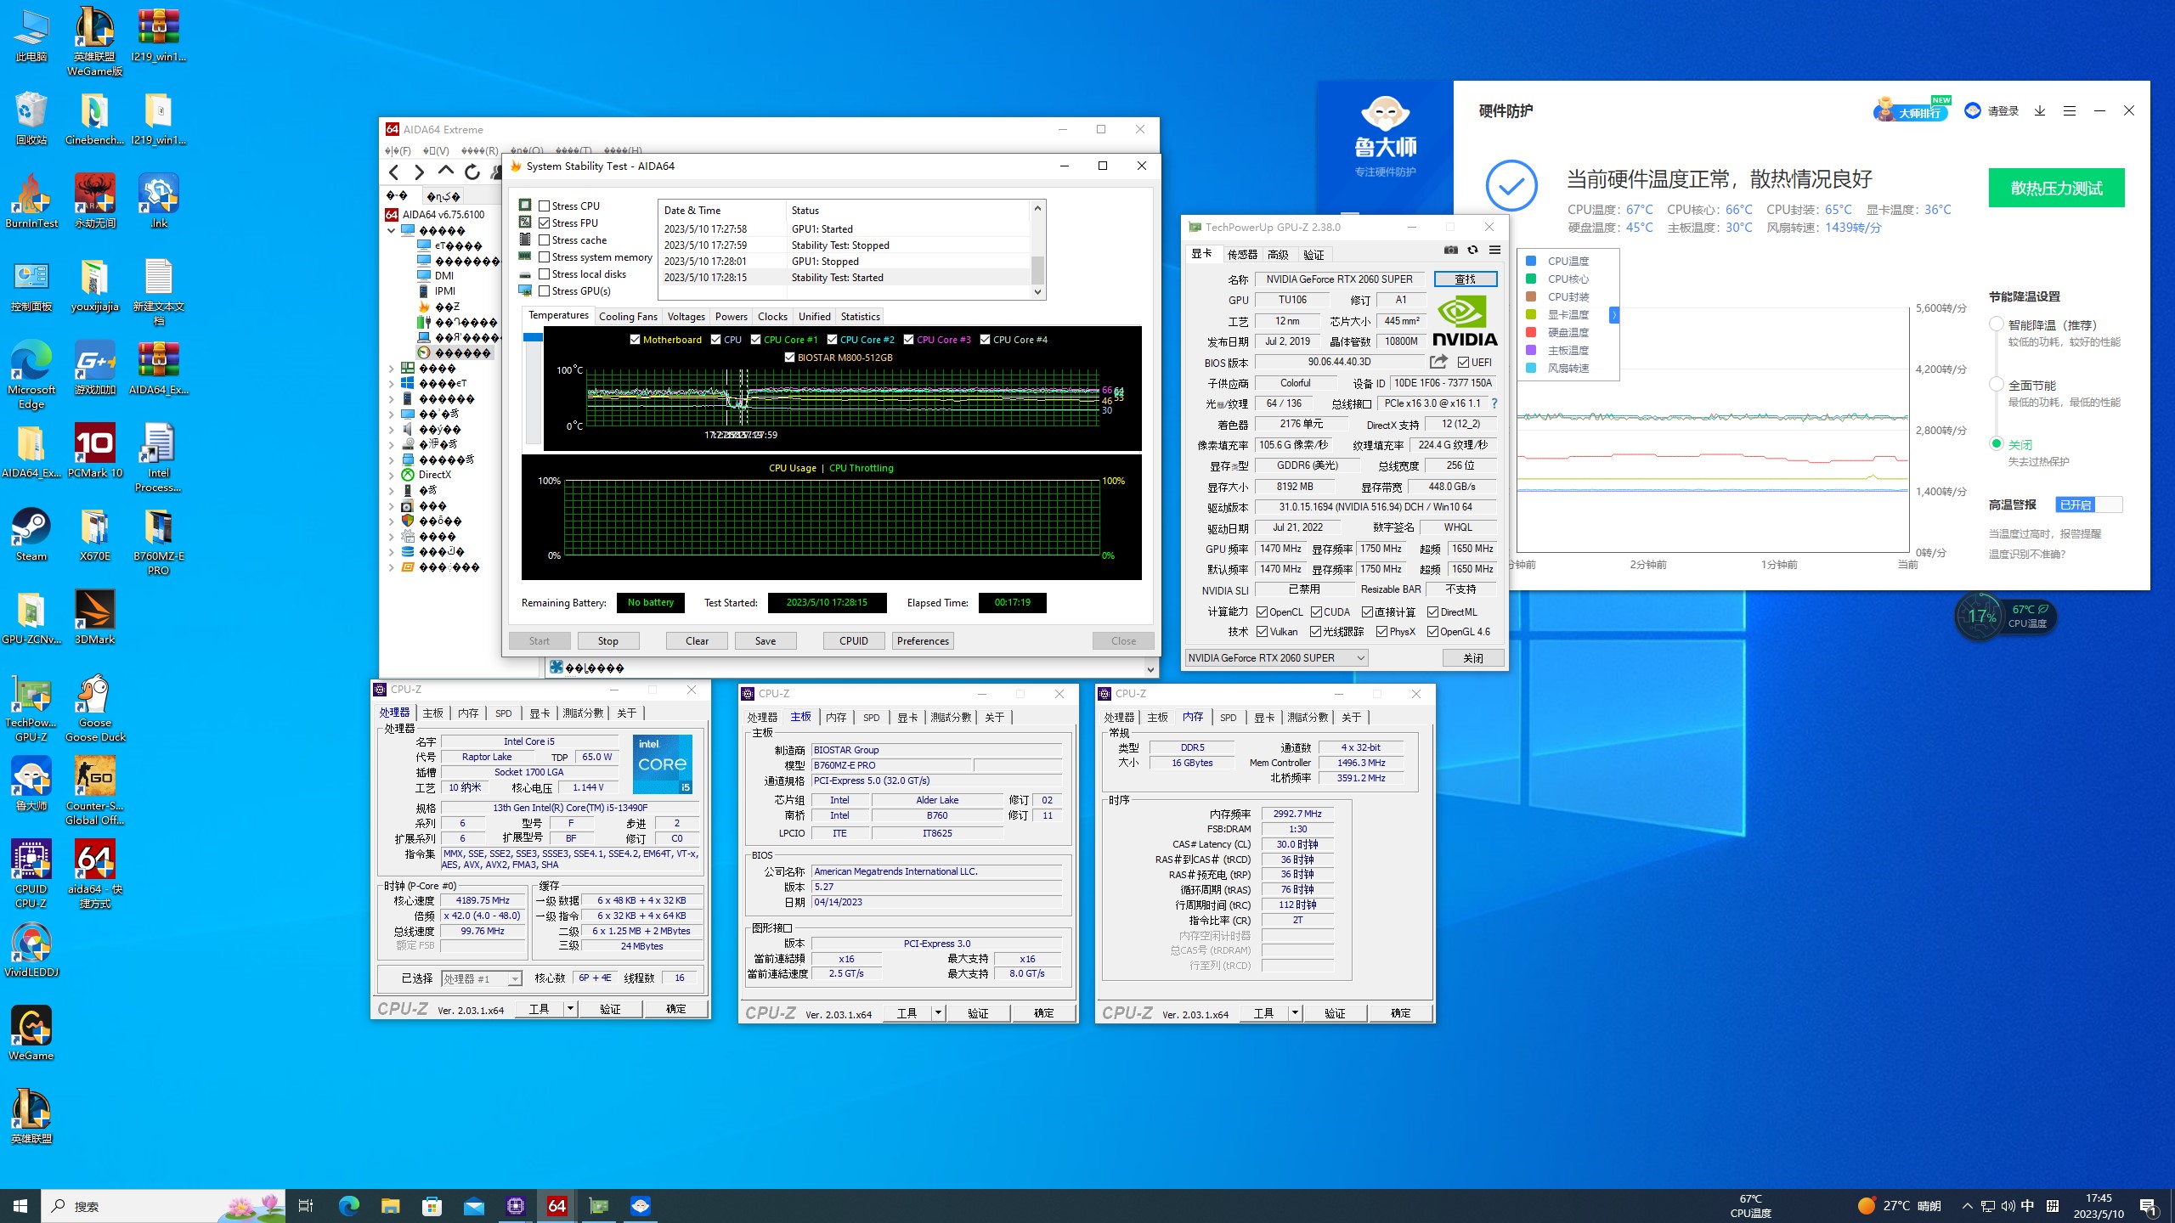Open the Steam desktop icon
The image size is (2175, 1223).
31,534
